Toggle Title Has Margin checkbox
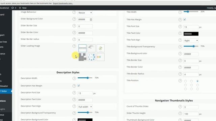This screenshot has width=216, height=121. pyautogui.click(x=185, y=19)
